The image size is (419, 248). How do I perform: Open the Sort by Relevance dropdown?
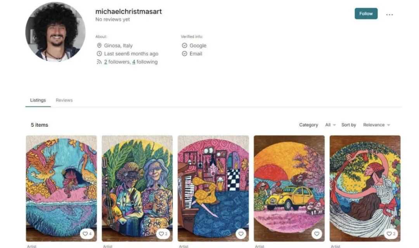pos(376,125)
